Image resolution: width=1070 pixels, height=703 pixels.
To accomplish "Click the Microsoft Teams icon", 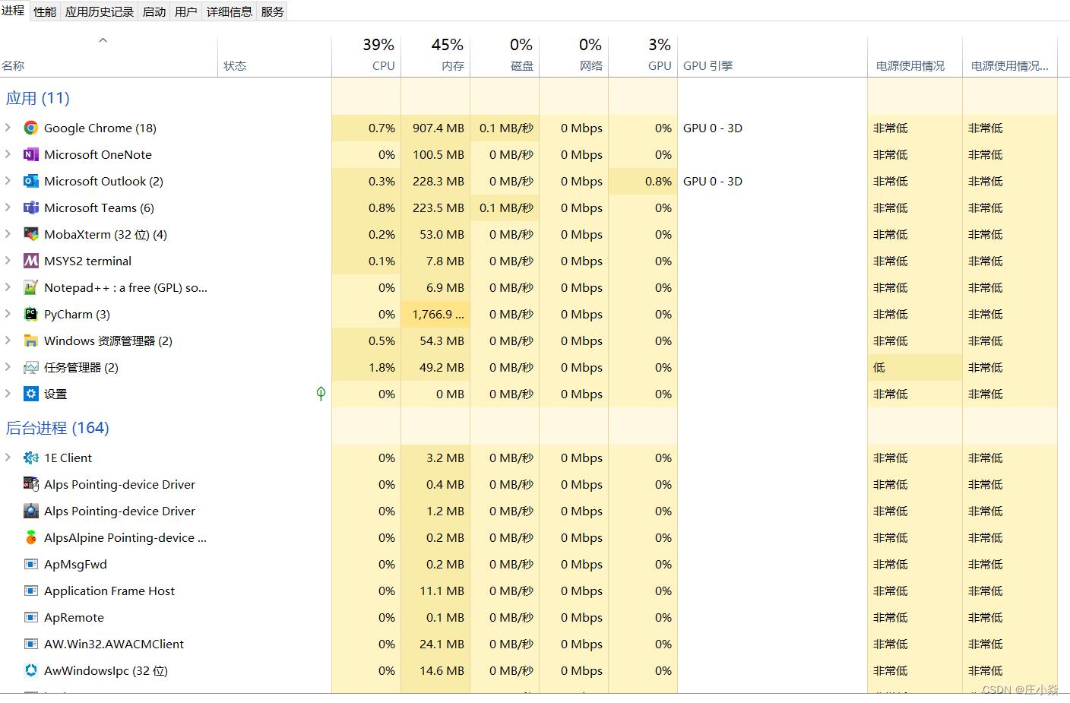I will click(30, 207).
